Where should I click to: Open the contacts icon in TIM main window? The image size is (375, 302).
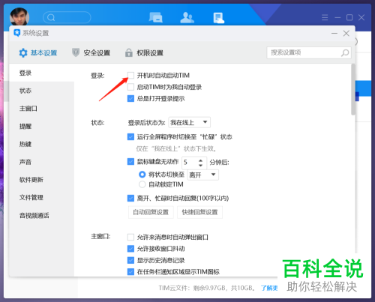point(187,17)
